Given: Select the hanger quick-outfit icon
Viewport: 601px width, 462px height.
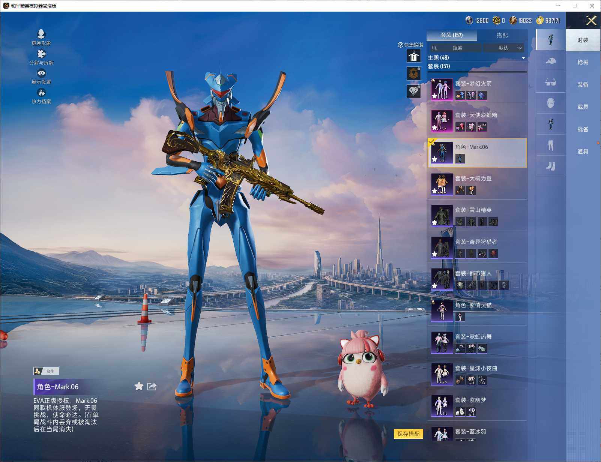Looking at the screenshot, I should point(414,56).
